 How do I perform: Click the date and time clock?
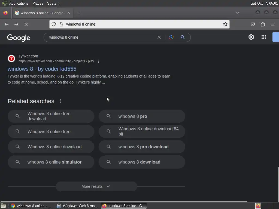point(264,3)
